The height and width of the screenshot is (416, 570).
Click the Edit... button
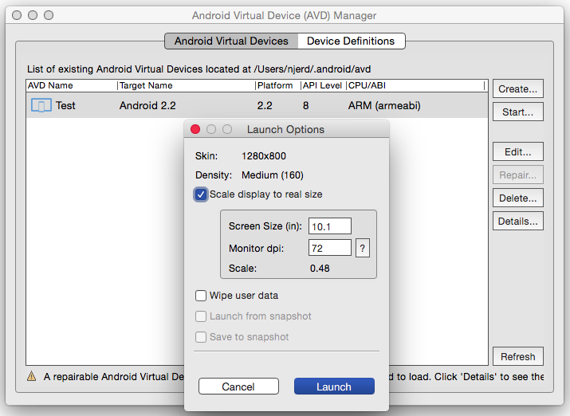click(518, 151)
